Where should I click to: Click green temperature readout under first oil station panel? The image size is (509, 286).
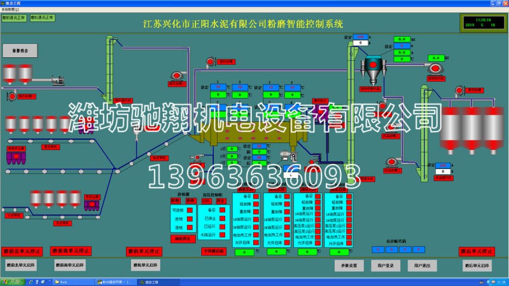click(x=244, y=252)
